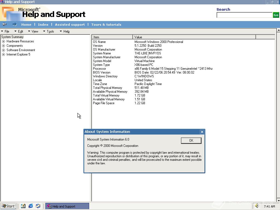Click the System Type item
The image size is (280, 210).
(x=101, y=65)
